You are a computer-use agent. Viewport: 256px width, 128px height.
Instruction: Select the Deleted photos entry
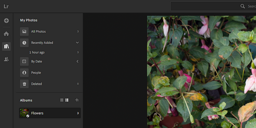point(49,84)
